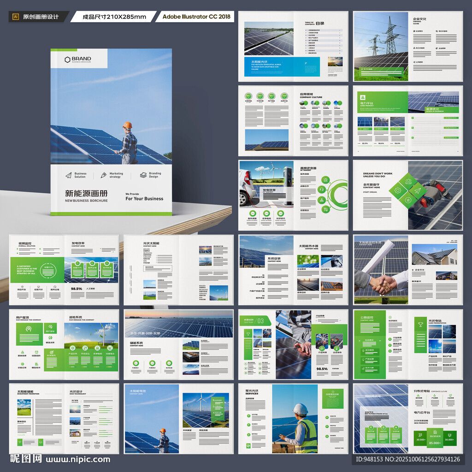Click the 85.000+ figure
Screen dimensions: 472x472
pos(435,443)
